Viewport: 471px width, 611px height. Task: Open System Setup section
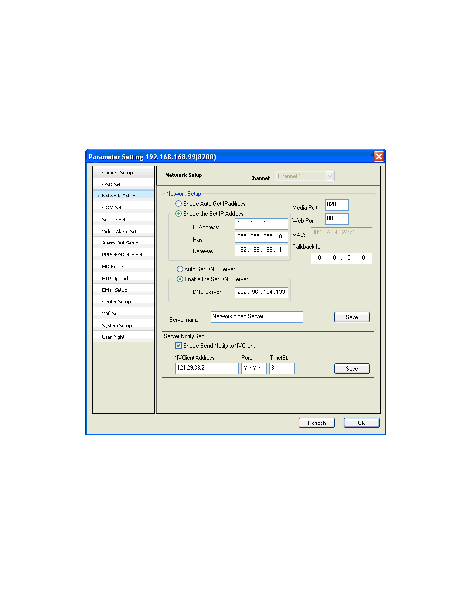(x=123, y=326)
